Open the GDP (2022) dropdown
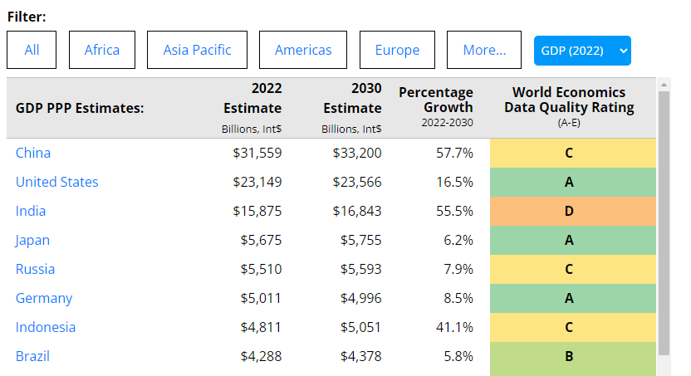Screen dimensions: 691x376 (582, 51)
